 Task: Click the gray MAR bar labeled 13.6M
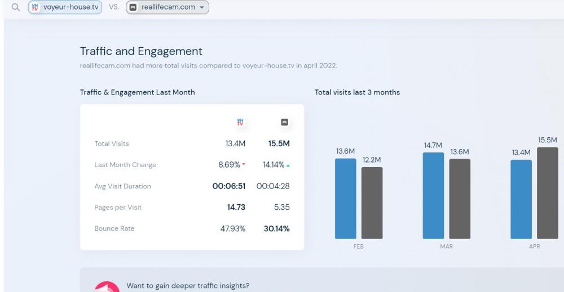[x=460, y=199]
